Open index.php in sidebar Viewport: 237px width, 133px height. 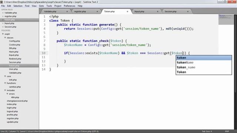click(11, 104)
